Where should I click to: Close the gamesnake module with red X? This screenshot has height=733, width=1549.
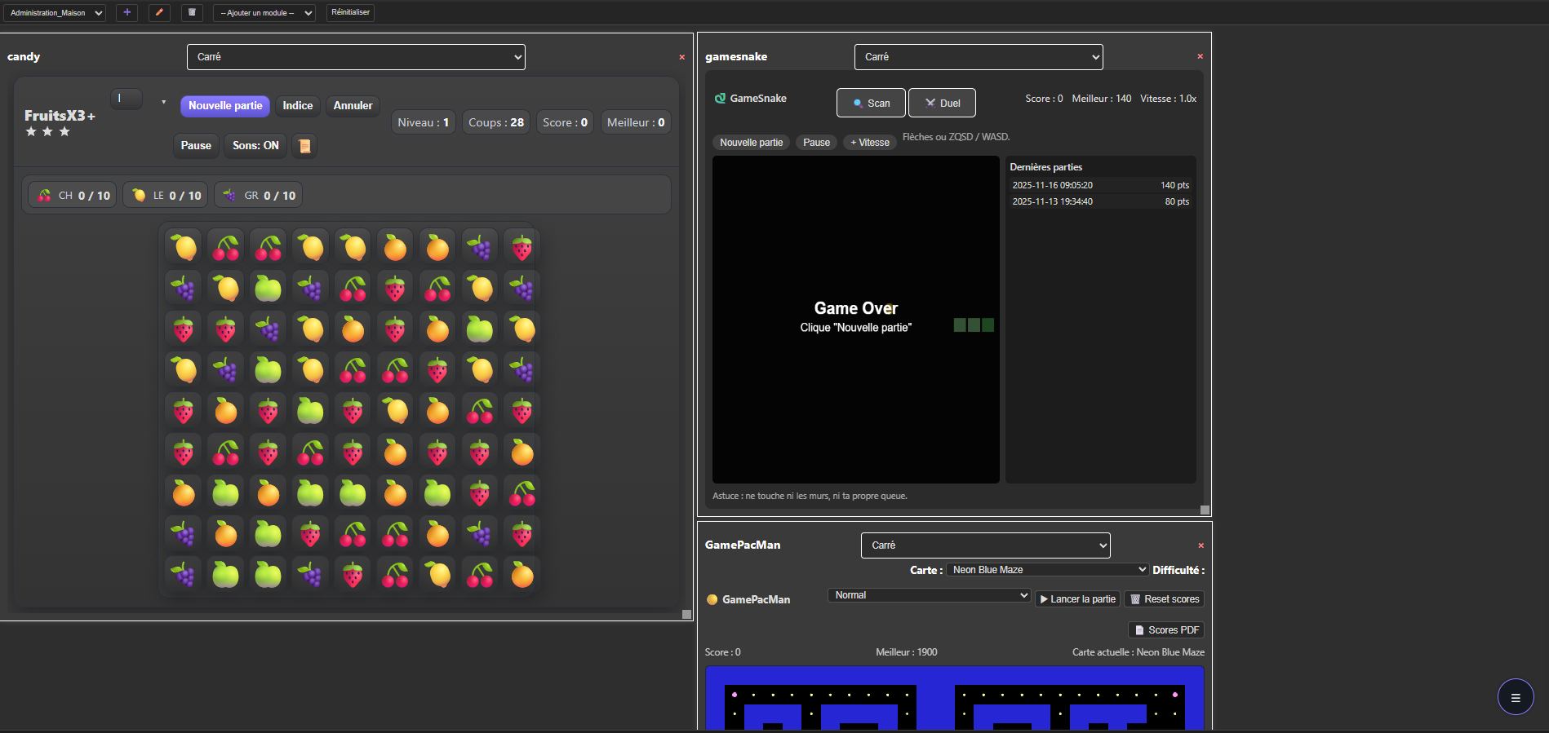pyautogui.click(x=1200, y=56)
